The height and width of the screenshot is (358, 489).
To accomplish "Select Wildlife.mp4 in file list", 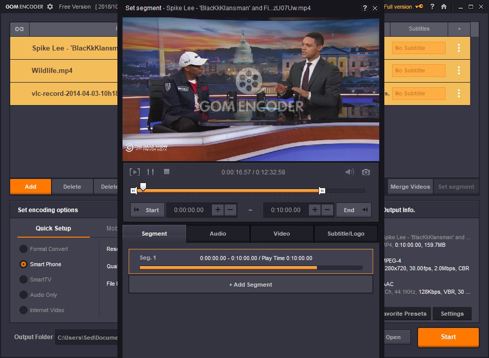I will point(64,71).
